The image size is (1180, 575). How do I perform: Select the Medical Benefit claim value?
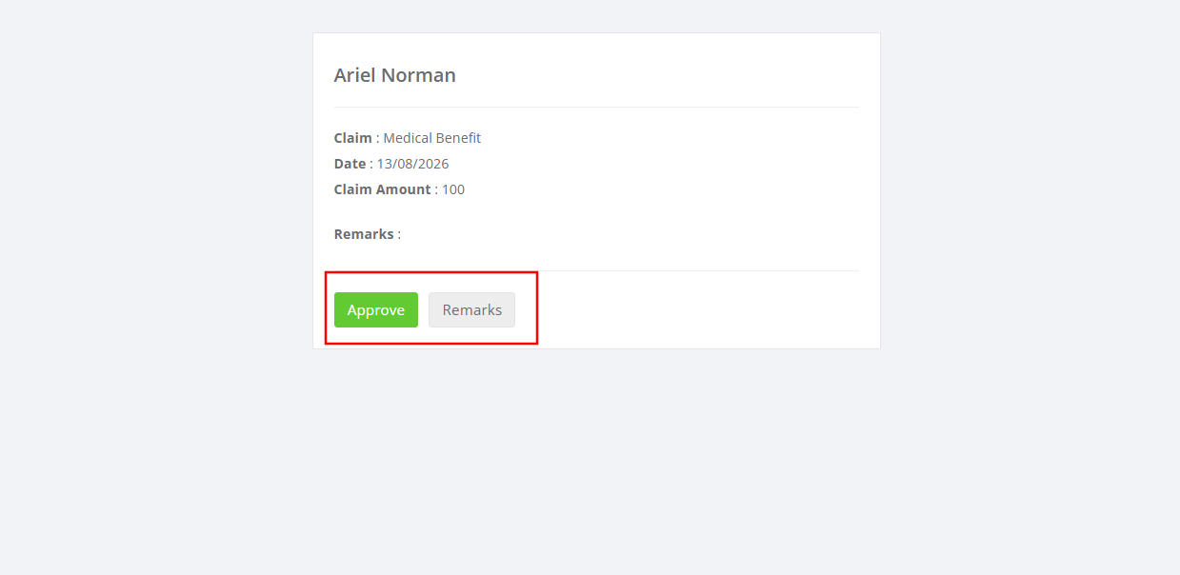(431, 138)
